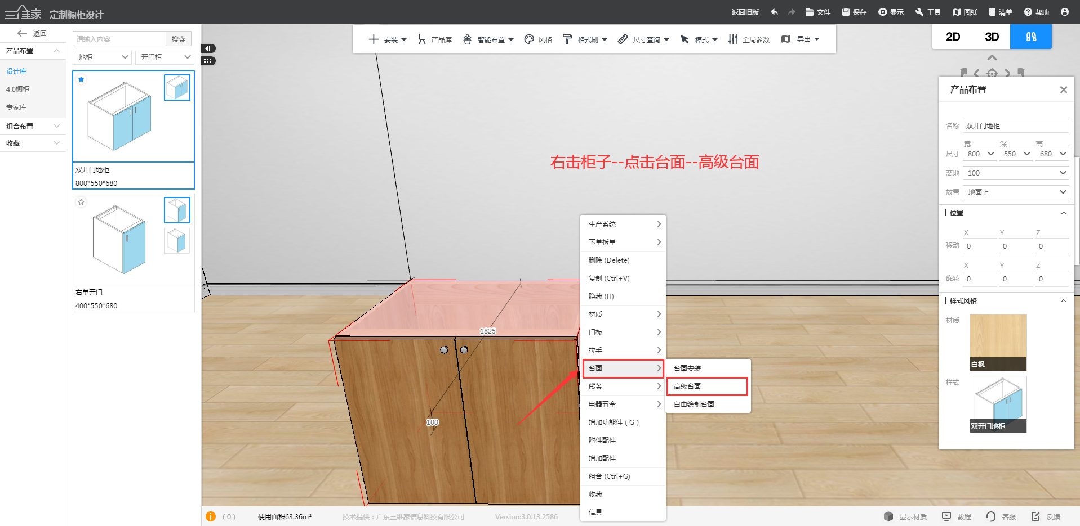
Task: Open 客服 customer service
Action: (1001, 516)
